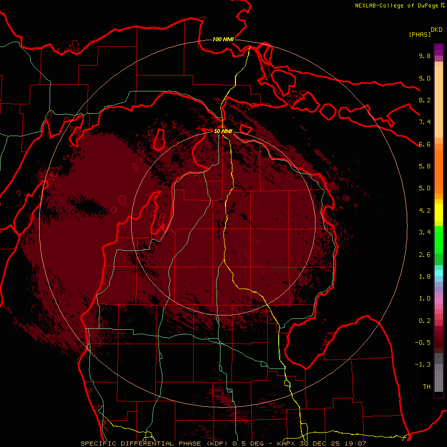Select the 4.2 scale value

[425, 211]
